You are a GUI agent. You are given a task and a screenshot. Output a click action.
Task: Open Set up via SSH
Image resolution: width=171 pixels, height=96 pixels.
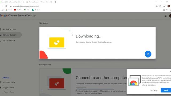tap(9, 41)
